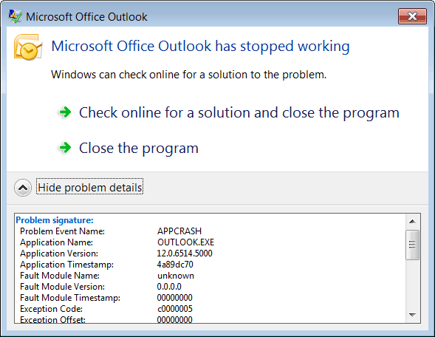
Task: Click the details scrollbar thumb
Action: pyautogui.click(x=412, y=245)
